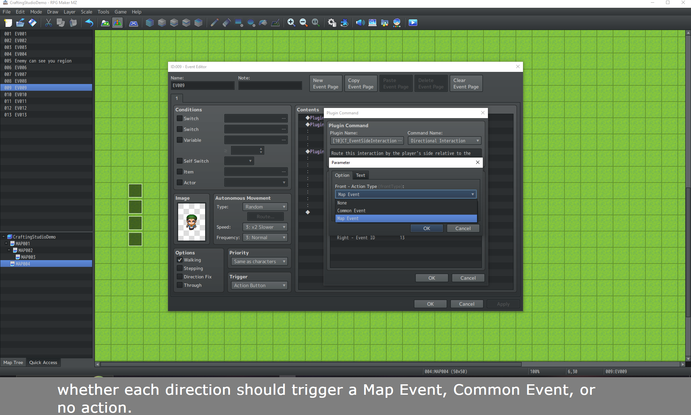Click the horizontal map scrollbar
The height and width of the screenshot is (415, 691).
[311, 364]
